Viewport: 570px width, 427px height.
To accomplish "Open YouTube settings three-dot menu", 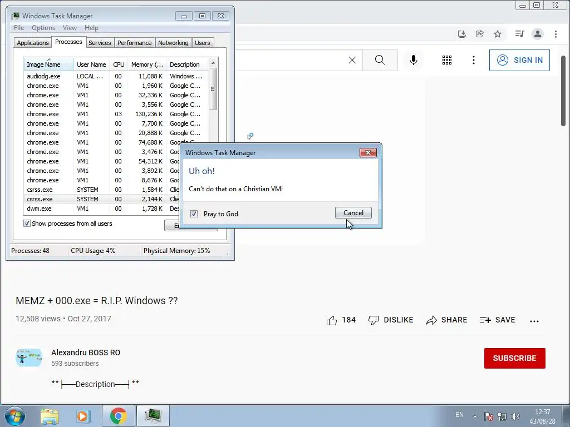I will pos(473,60).
